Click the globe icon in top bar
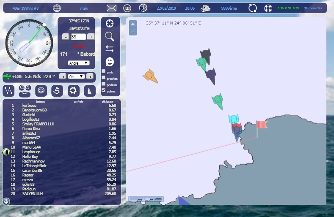 coord(57,8)
